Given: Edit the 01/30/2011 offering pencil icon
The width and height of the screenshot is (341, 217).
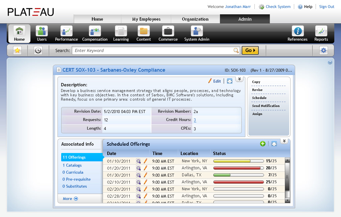Looking at the screenshot, I should click(145, 175).
